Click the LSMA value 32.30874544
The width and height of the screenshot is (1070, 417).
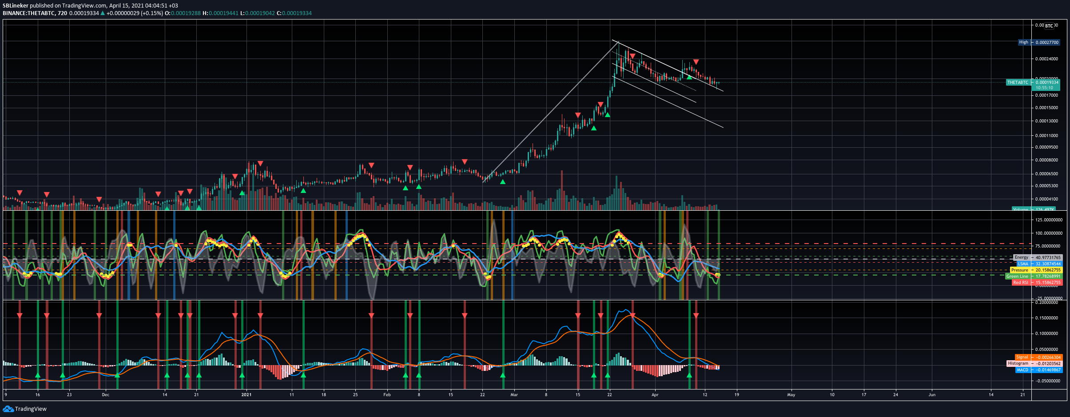click(x=1048, y=264)
